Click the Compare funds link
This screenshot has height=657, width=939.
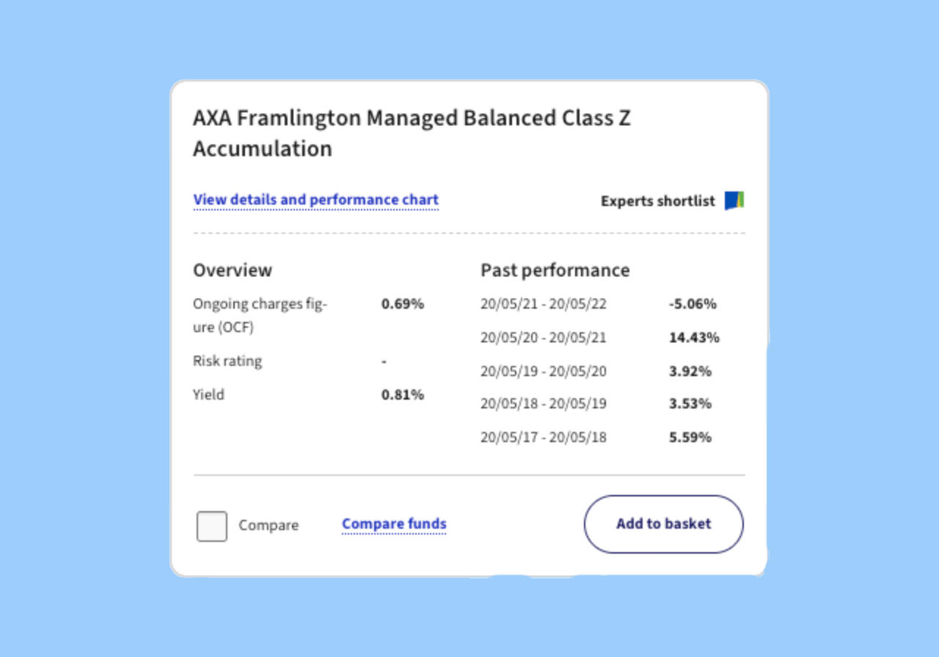click(x=394, y=524)
